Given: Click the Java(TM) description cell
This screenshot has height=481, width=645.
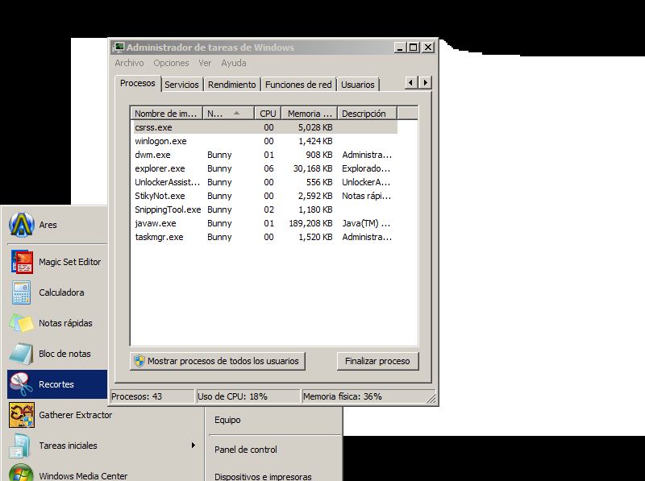Looking at the screenshot, I should pyautogui.click(x=367, y=223).
